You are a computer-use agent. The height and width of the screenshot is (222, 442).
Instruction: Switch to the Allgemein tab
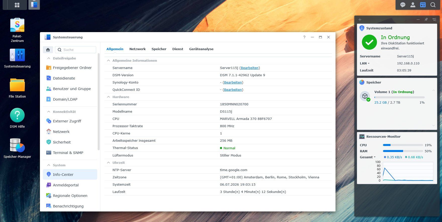tap(115, 49)
